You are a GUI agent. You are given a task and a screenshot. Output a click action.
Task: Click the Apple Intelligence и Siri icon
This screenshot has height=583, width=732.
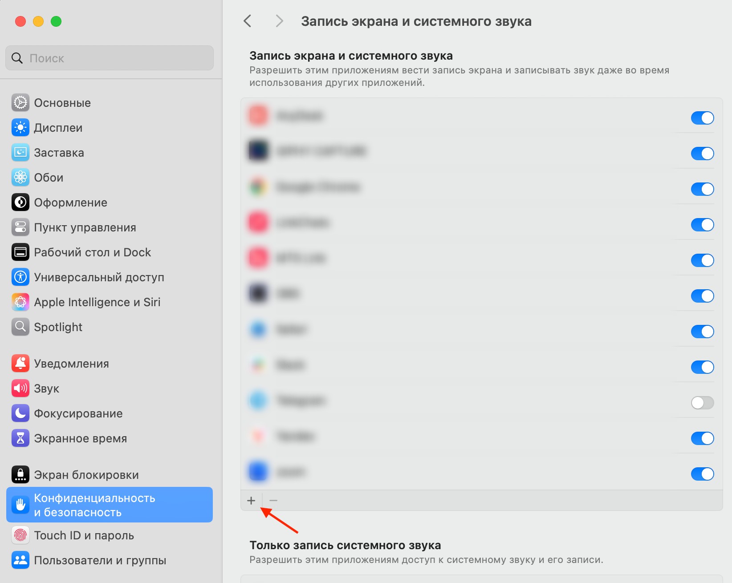20,302
